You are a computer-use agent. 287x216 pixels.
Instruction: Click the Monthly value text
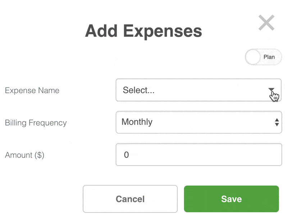point(137,122)
